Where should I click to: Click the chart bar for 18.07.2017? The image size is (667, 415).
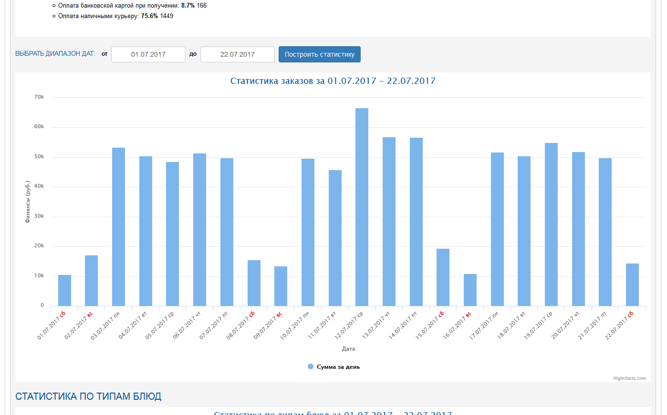[x=524, y=231]
